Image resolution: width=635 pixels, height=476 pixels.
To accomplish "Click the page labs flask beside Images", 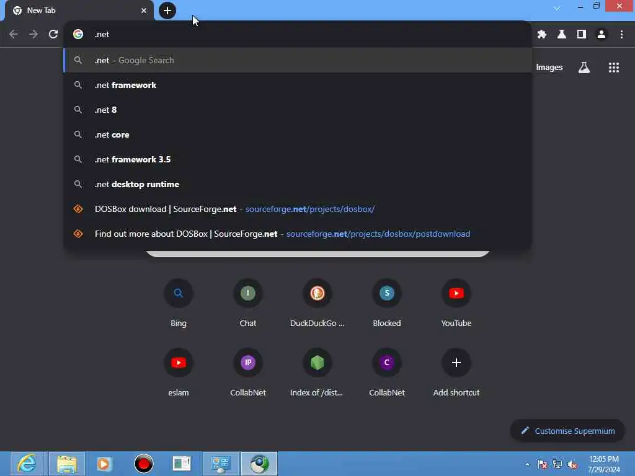I will click(584, 68).
